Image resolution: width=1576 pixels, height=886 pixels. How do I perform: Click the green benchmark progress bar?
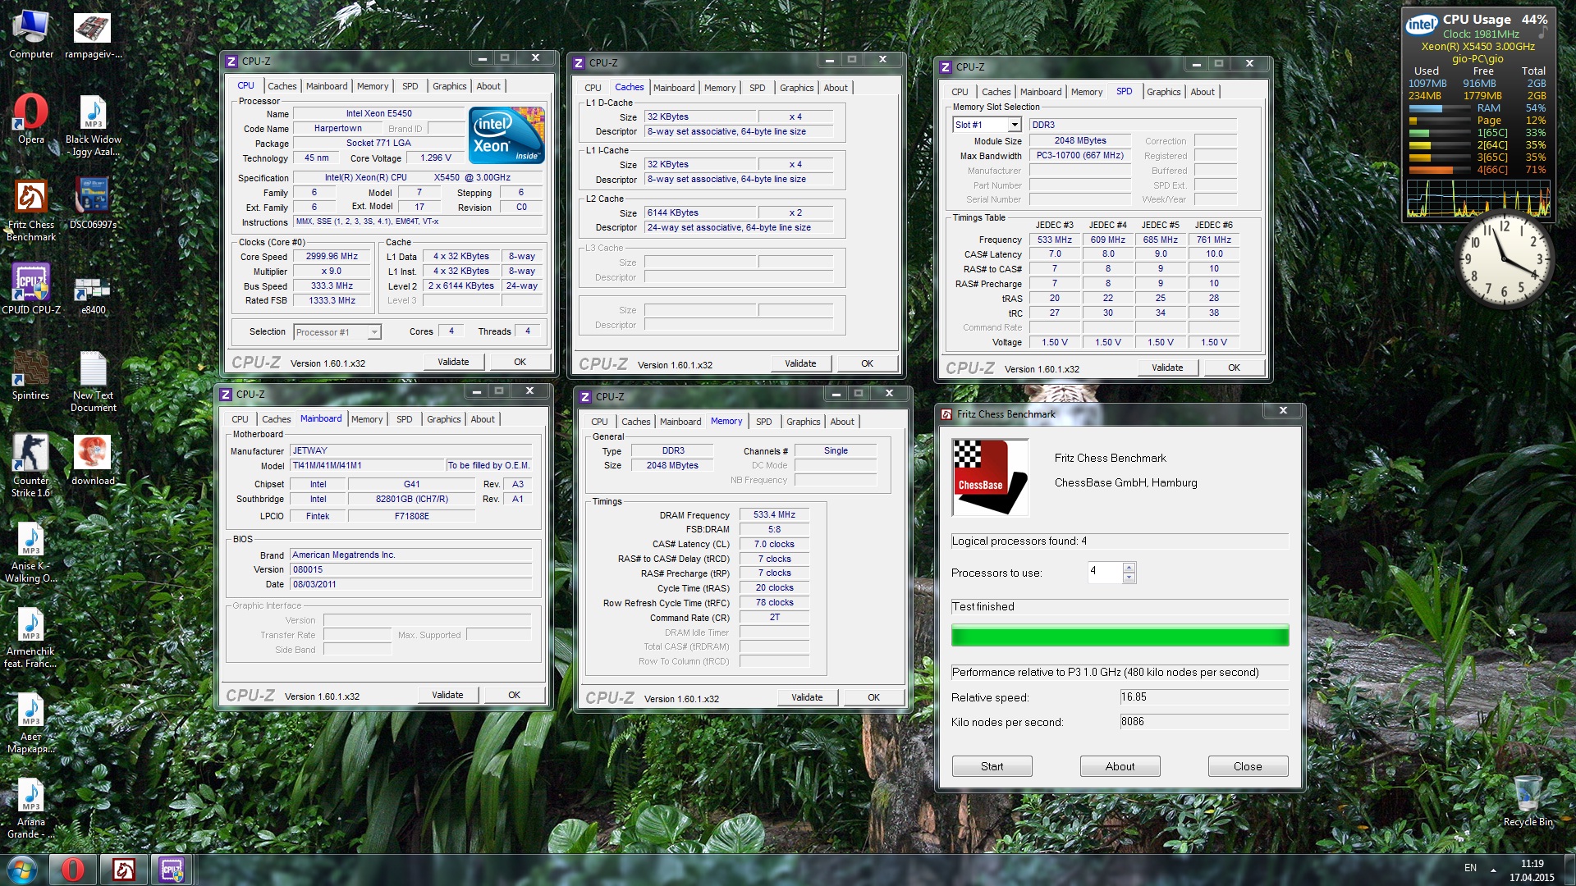coord(1118,635)
